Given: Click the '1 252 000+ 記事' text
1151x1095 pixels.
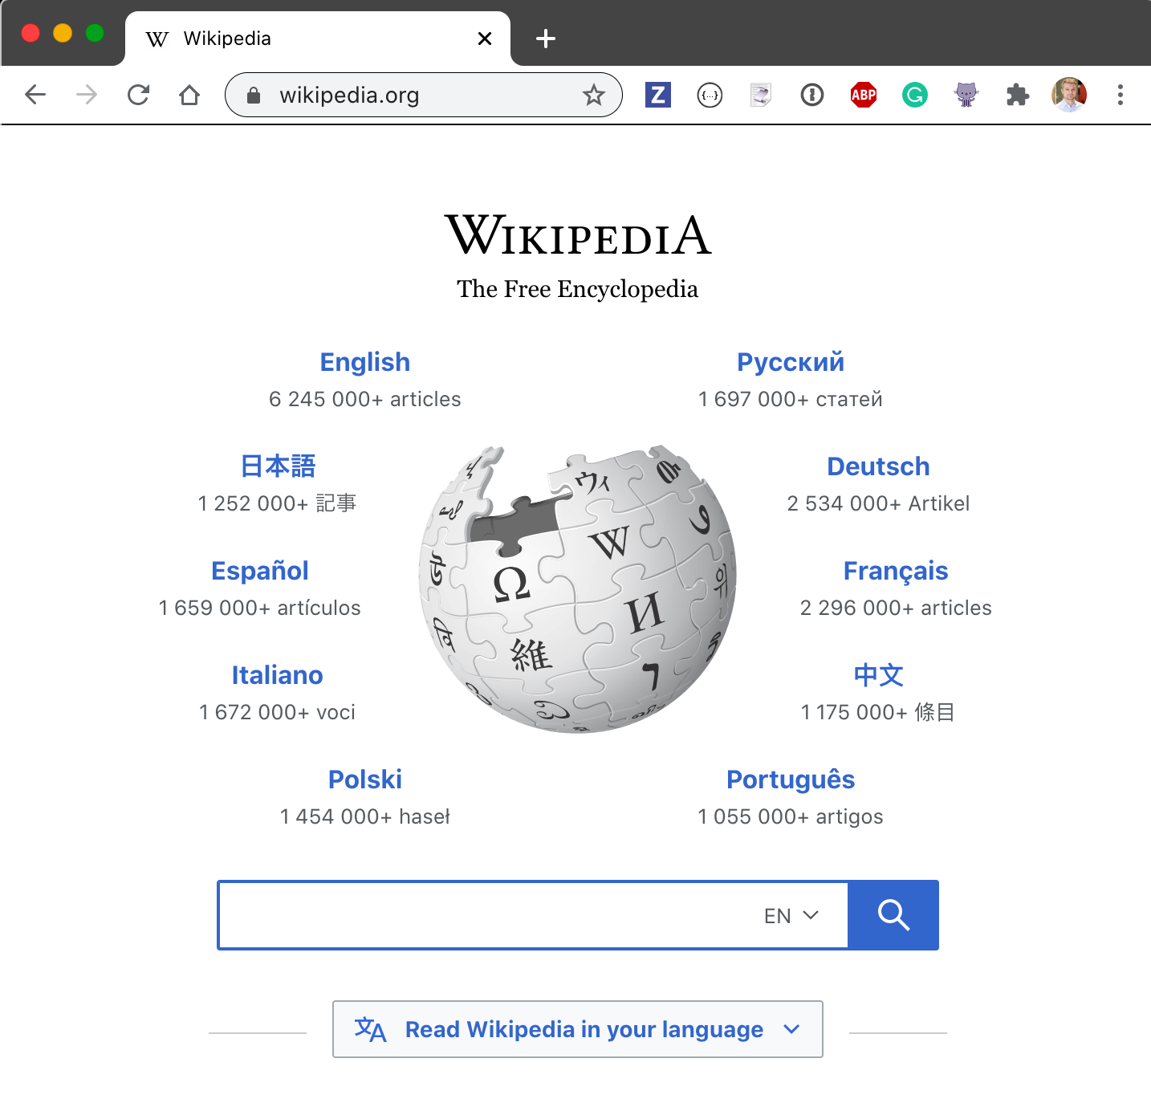Looking at the screenshot, I should tap(278, 503).
